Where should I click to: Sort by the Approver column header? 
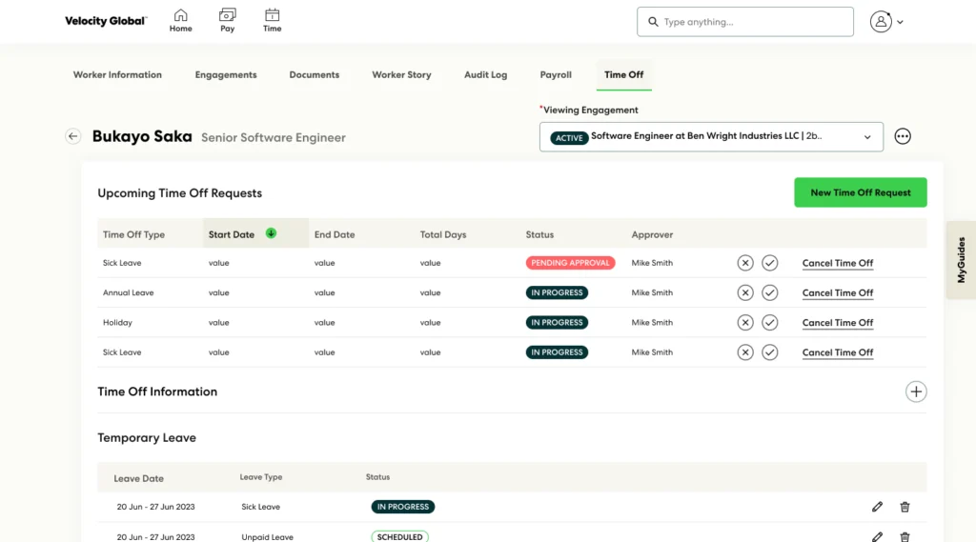coord(652,234)
